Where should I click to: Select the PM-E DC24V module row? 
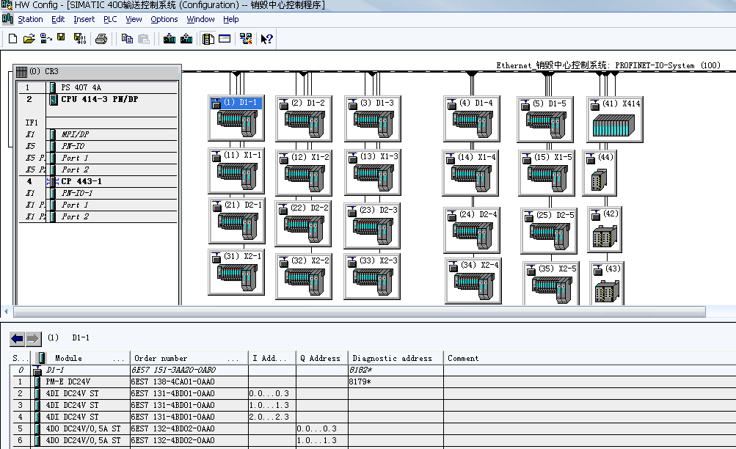pos(373,382)
